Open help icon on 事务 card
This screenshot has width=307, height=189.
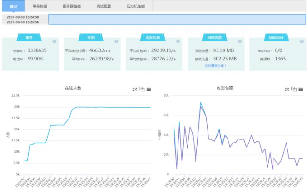click(x=54, y=41)
